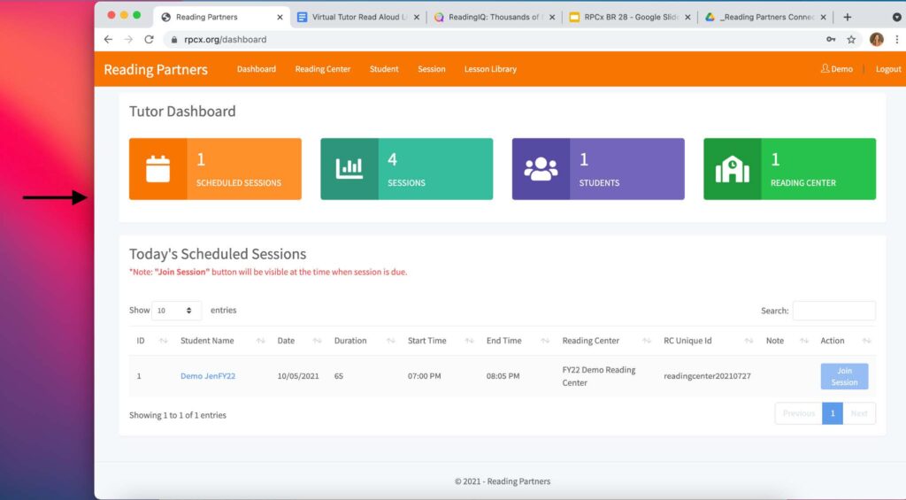This screenshot has height=500, width=906.
Task: Click the Join Session button
Action: pos(844,376)
